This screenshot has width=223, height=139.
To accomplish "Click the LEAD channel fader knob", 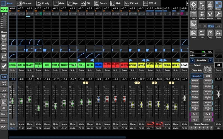I will point(184,98).
